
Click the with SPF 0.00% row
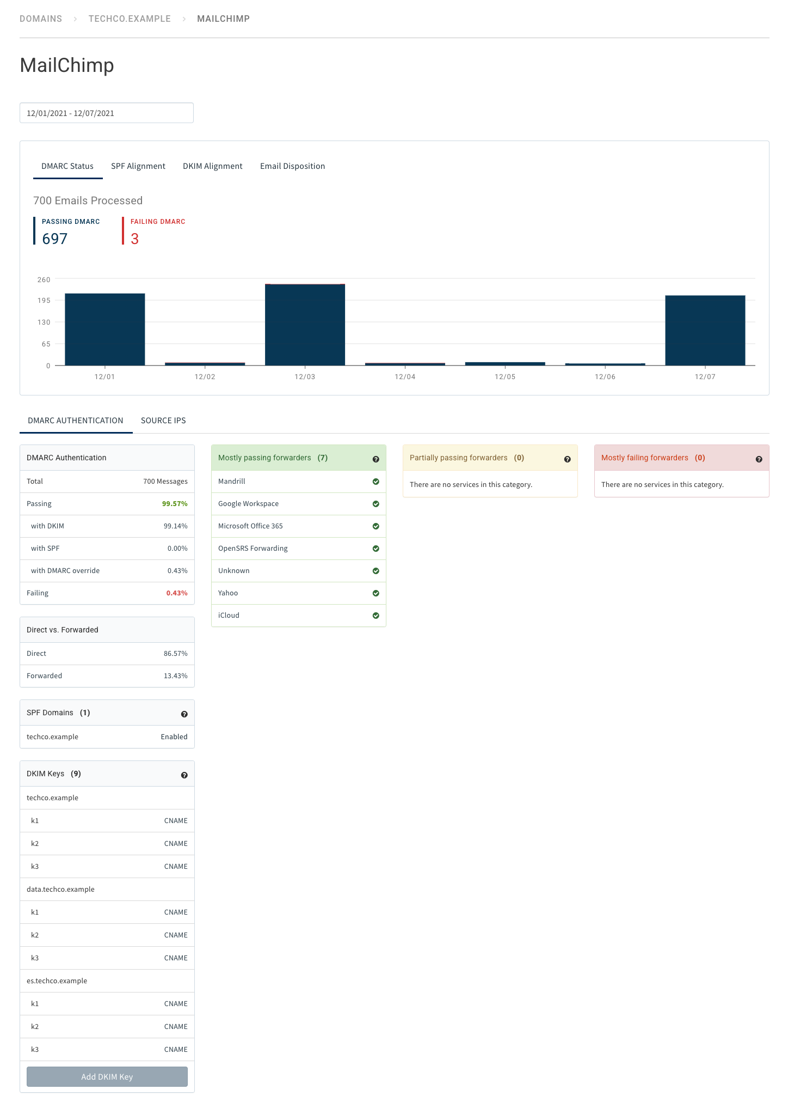point(107,549)
